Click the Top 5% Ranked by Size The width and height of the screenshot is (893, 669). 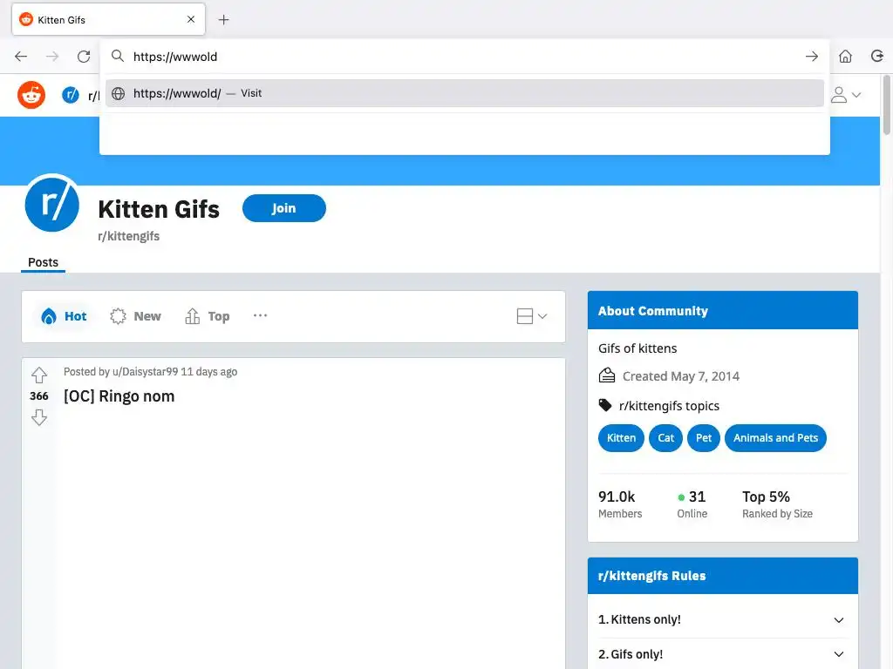coord(777,504)
